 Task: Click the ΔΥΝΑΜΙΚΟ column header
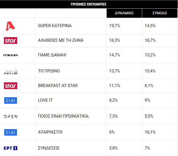[x=124, y=13]
